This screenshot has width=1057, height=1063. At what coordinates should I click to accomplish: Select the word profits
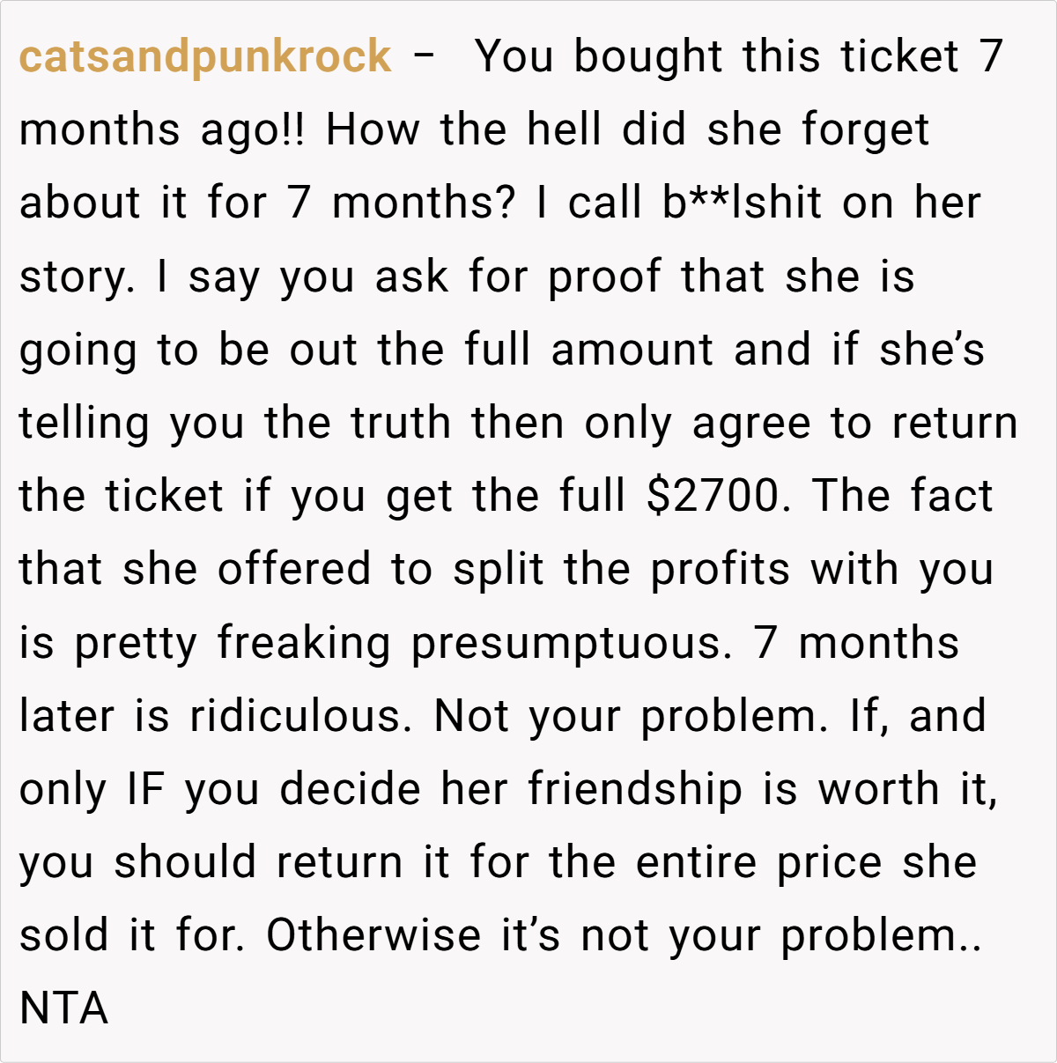click(720, 570)
